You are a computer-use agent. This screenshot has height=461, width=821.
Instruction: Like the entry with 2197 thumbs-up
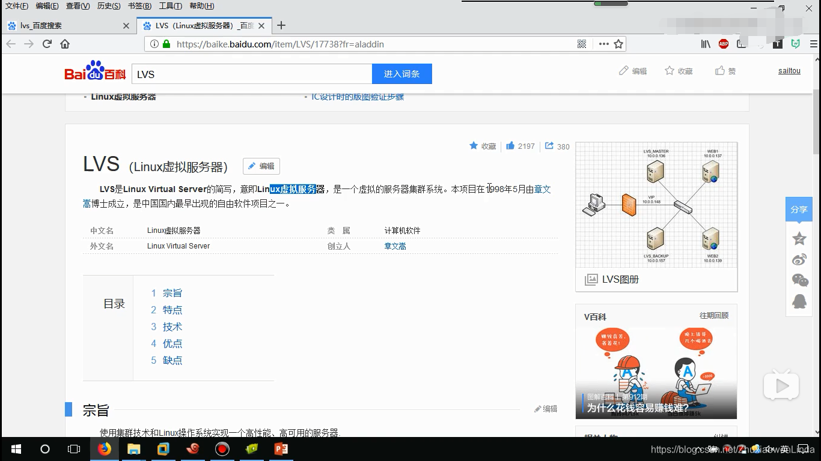520,146
